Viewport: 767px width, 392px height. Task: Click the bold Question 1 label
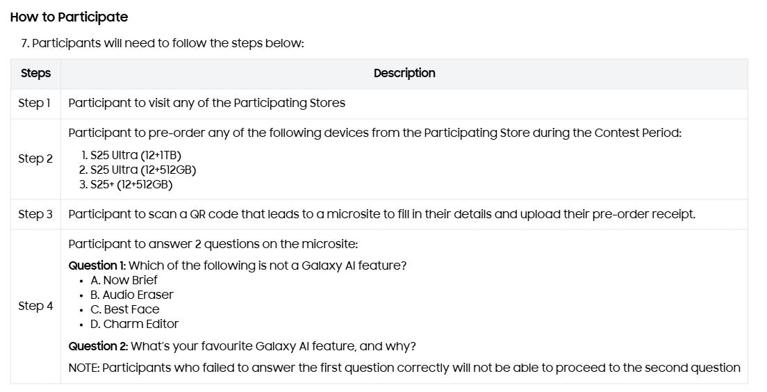point(97,266)
